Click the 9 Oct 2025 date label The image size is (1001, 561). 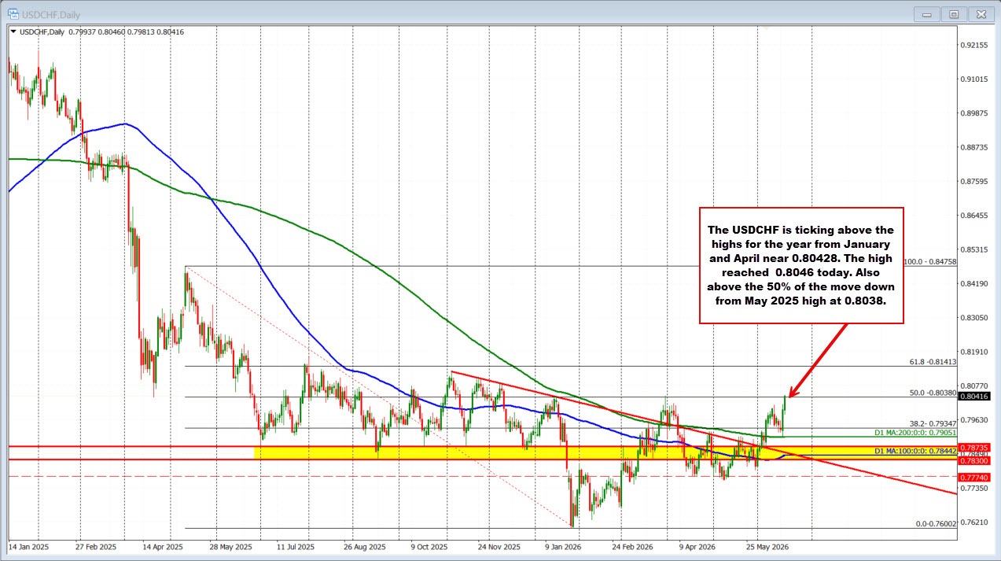(x=429, y=545)
